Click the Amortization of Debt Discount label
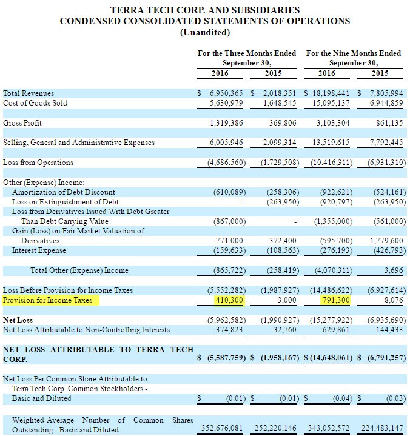 coord(62,192)
